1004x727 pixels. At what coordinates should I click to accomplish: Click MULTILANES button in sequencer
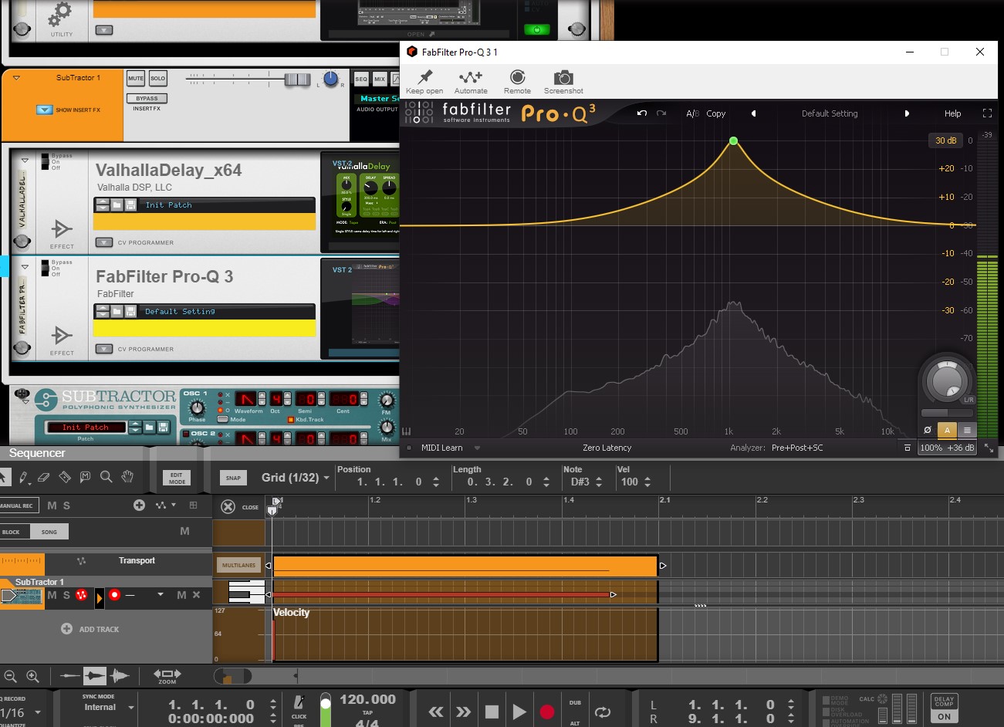click(238, 566)
